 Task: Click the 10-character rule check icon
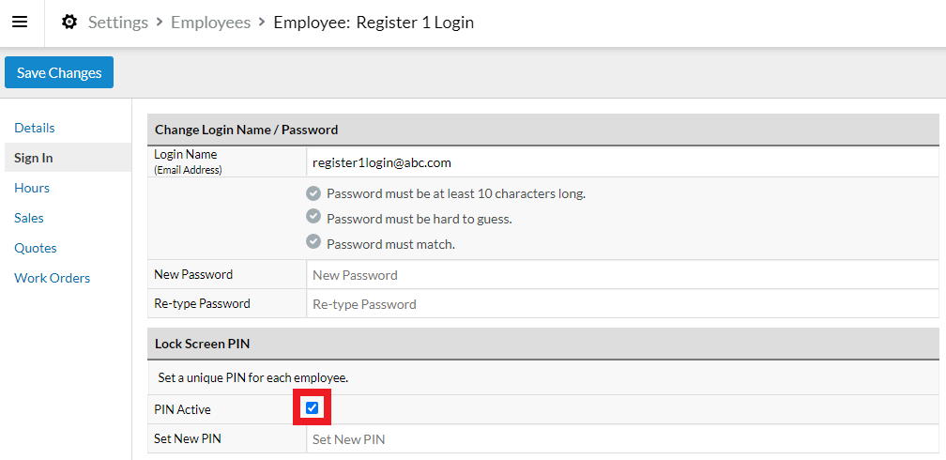click(x=313, y=193)
